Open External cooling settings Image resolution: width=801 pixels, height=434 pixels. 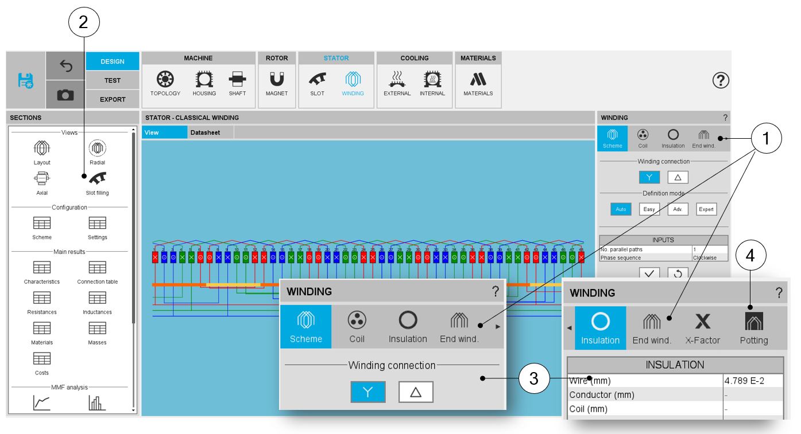[x=397, y=83]
